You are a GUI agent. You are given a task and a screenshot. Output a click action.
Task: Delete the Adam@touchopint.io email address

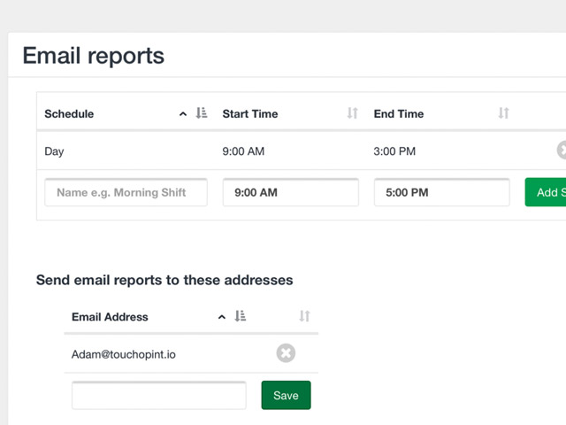pos(286,353)
